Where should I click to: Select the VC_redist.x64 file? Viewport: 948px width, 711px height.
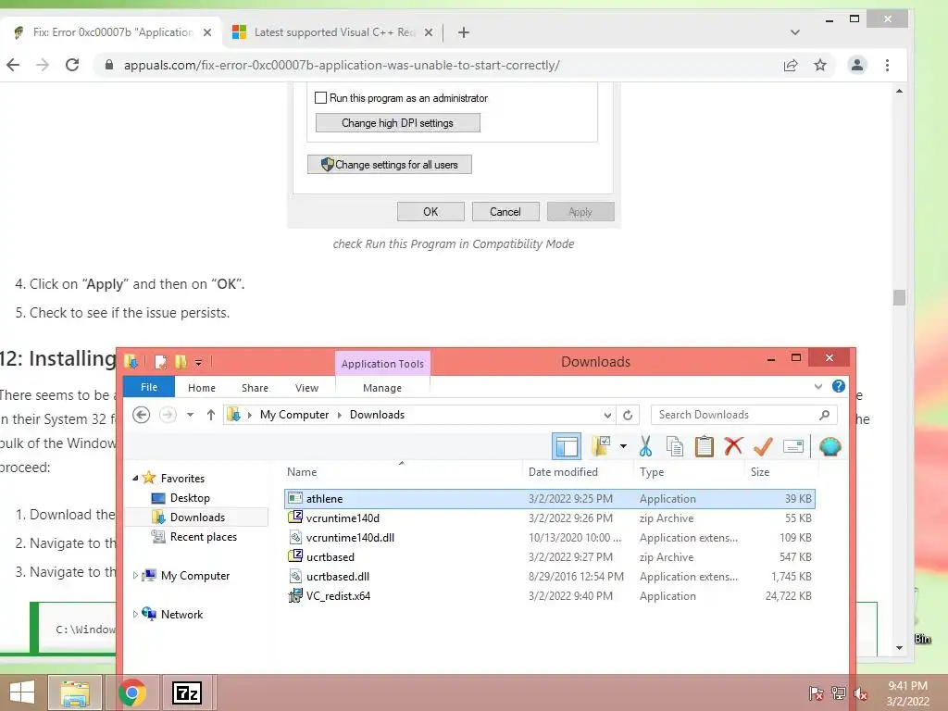pyautogui.click(x=550, y=596)
